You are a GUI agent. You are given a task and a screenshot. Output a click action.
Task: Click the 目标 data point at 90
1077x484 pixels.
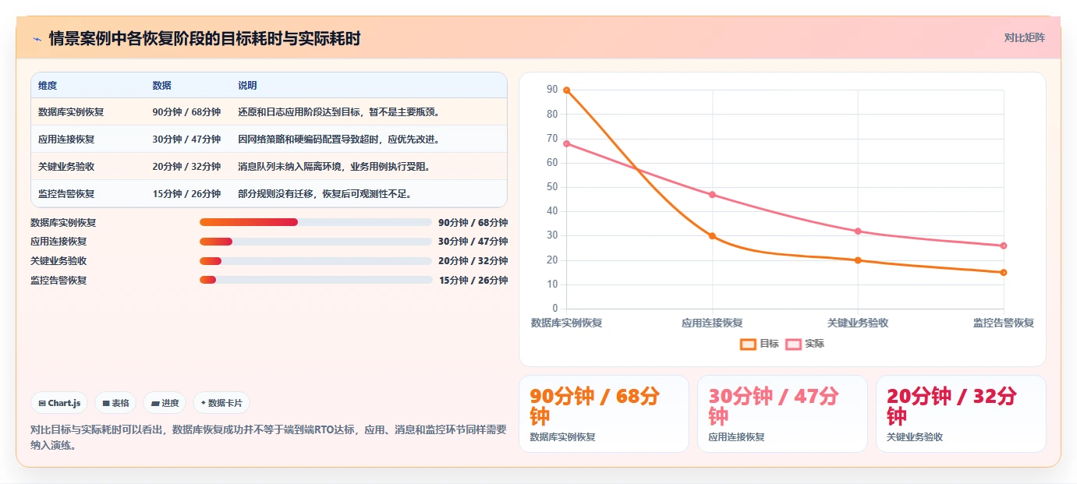[566, 90]
